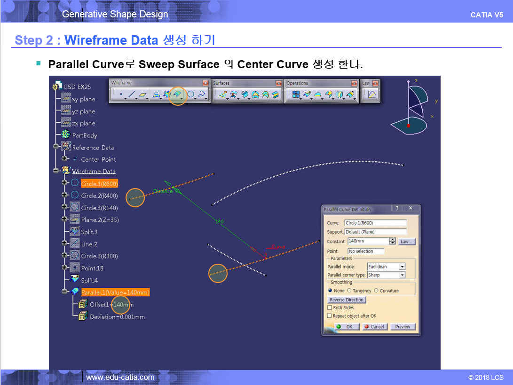Select Parallel.1(Value=140mm) in the tree
Viewport: 513px width, 385px height.
(x=115, y=292)
